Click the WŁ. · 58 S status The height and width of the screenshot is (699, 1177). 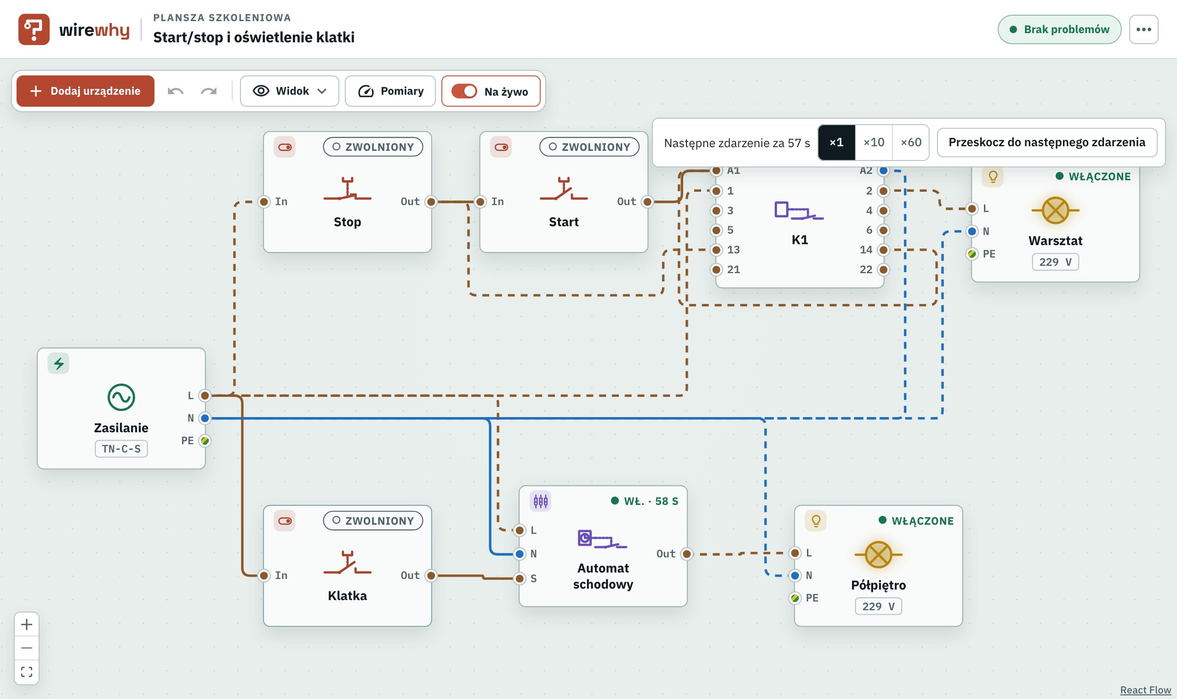pyautogui.click(x=645, y=501)
